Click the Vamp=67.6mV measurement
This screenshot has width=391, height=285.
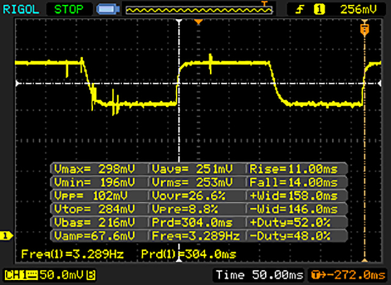pos(95,236)
